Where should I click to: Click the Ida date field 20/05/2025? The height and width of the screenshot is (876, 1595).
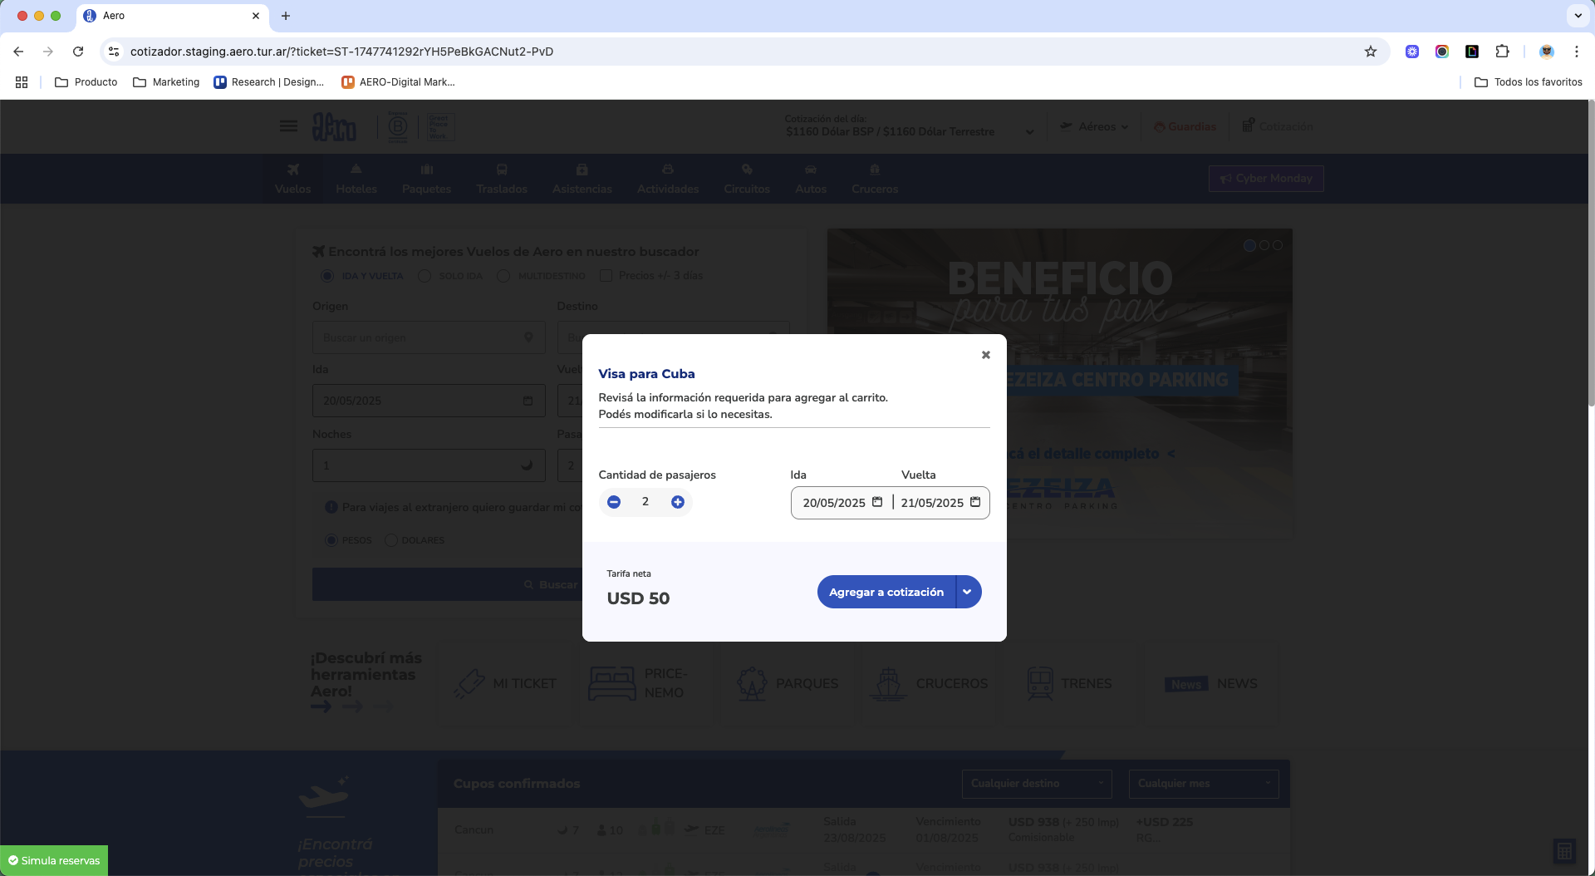[x=834, y=503]
